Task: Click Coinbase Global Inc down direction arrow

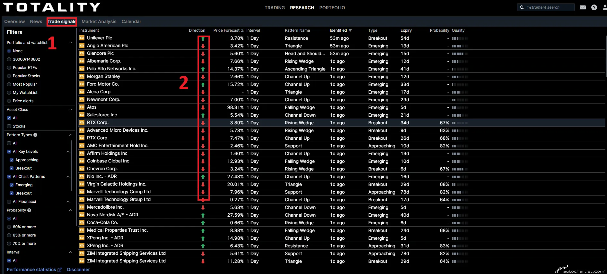Action: pos(203,161)
